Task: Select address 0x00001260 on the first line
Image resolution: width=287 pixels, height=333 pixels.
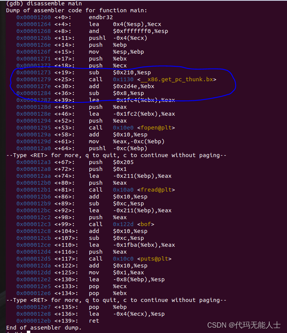Action: click(x=34, y=17)
